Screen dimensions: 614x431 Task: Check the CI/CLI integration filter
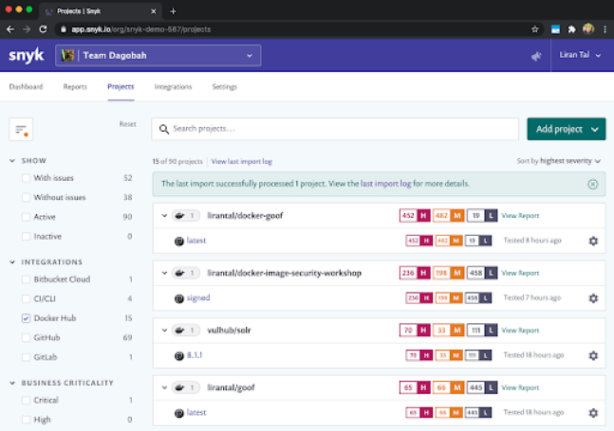(26, 299)
